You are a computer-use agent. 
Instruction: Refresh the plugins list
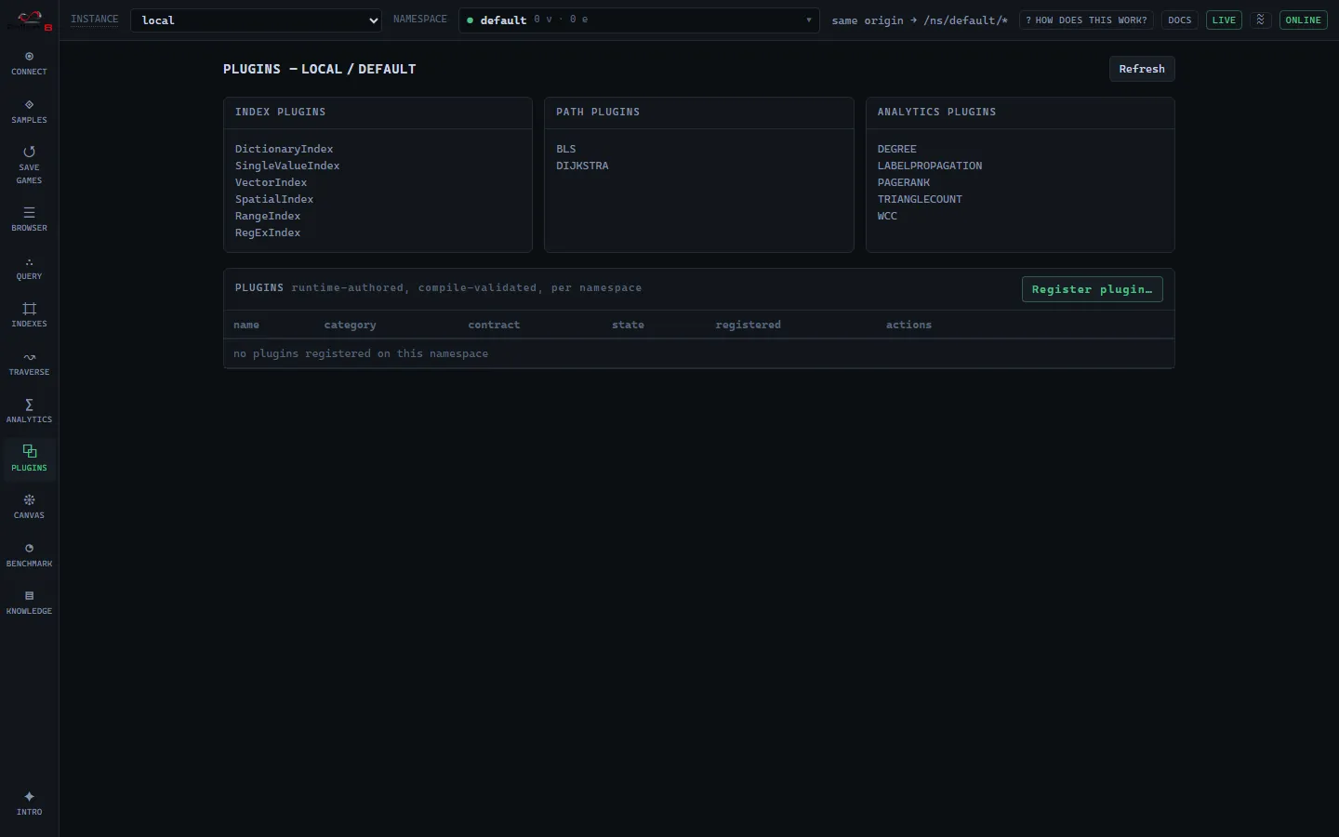point(1142,69)
